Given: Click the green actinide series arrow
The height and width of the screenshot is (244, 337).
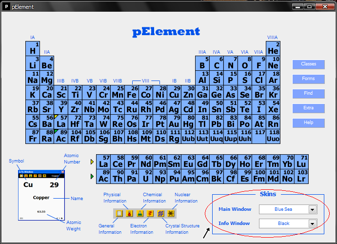Looking at the screenshot, I should (92, 176).
